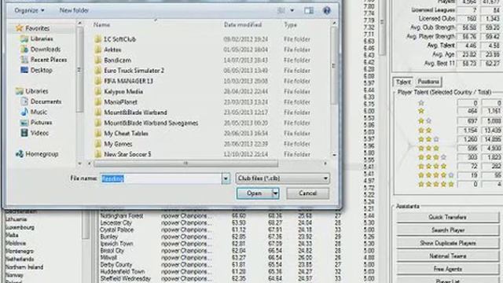Click the Free Agents button
Screen dimensions: 503x283
447,269
